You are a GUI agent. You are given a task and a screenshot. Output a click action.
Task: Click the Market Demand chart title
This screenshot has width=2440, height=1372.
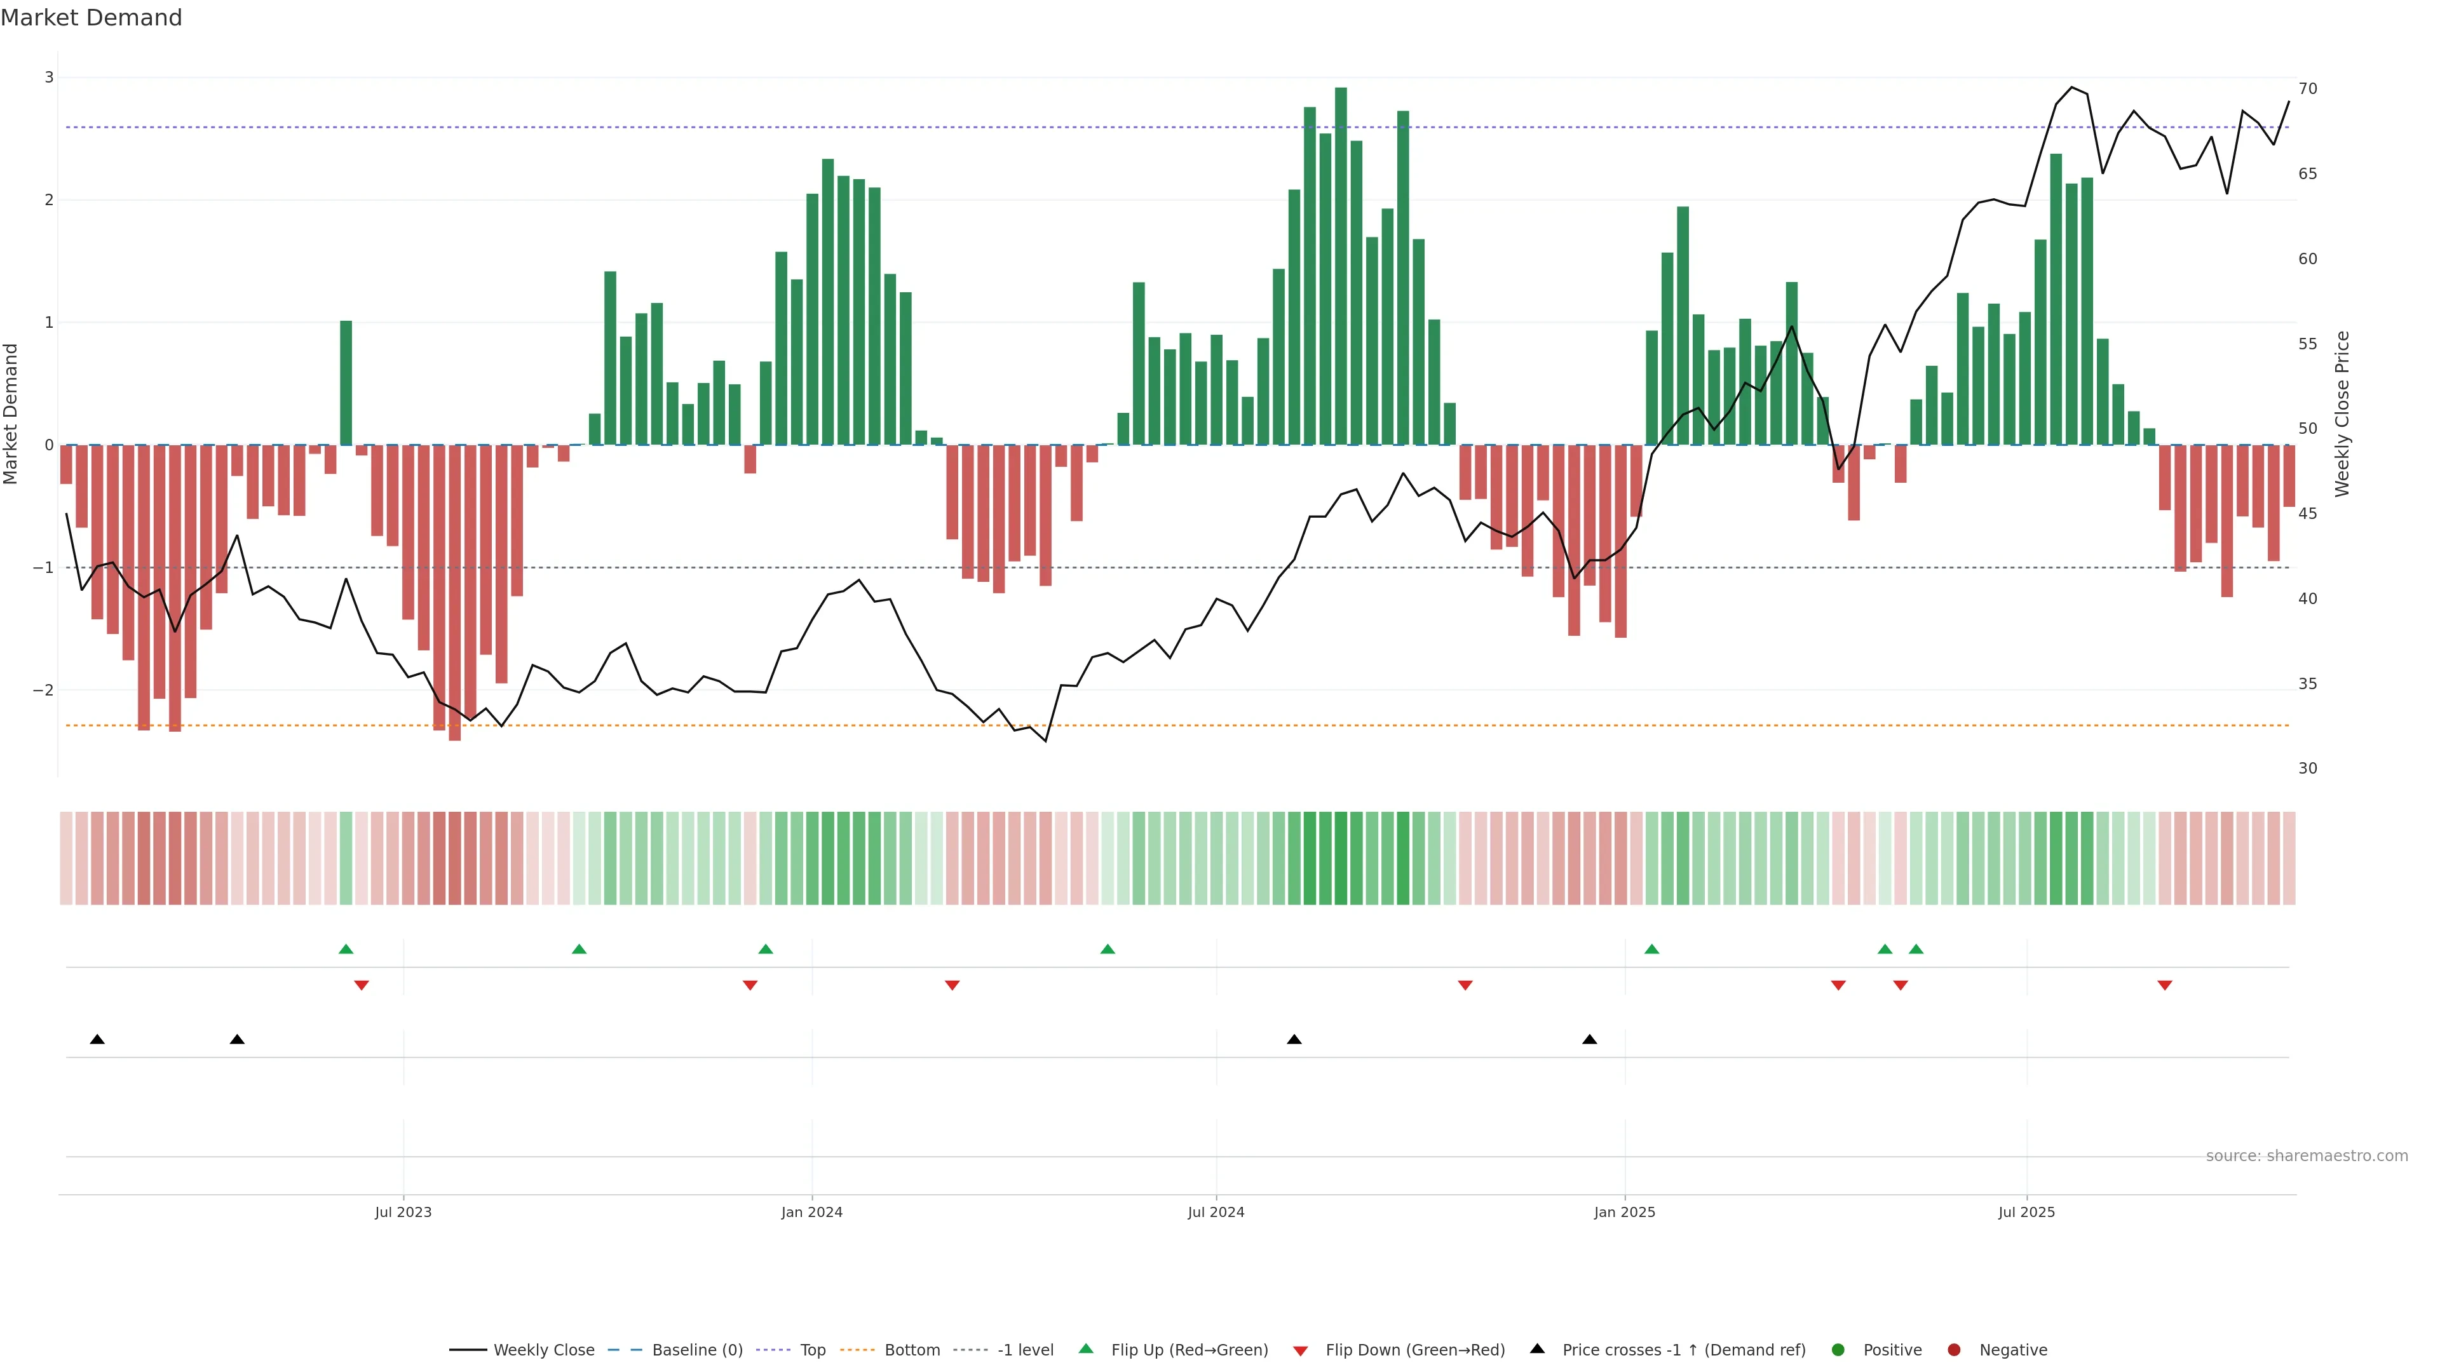point(91,18)
